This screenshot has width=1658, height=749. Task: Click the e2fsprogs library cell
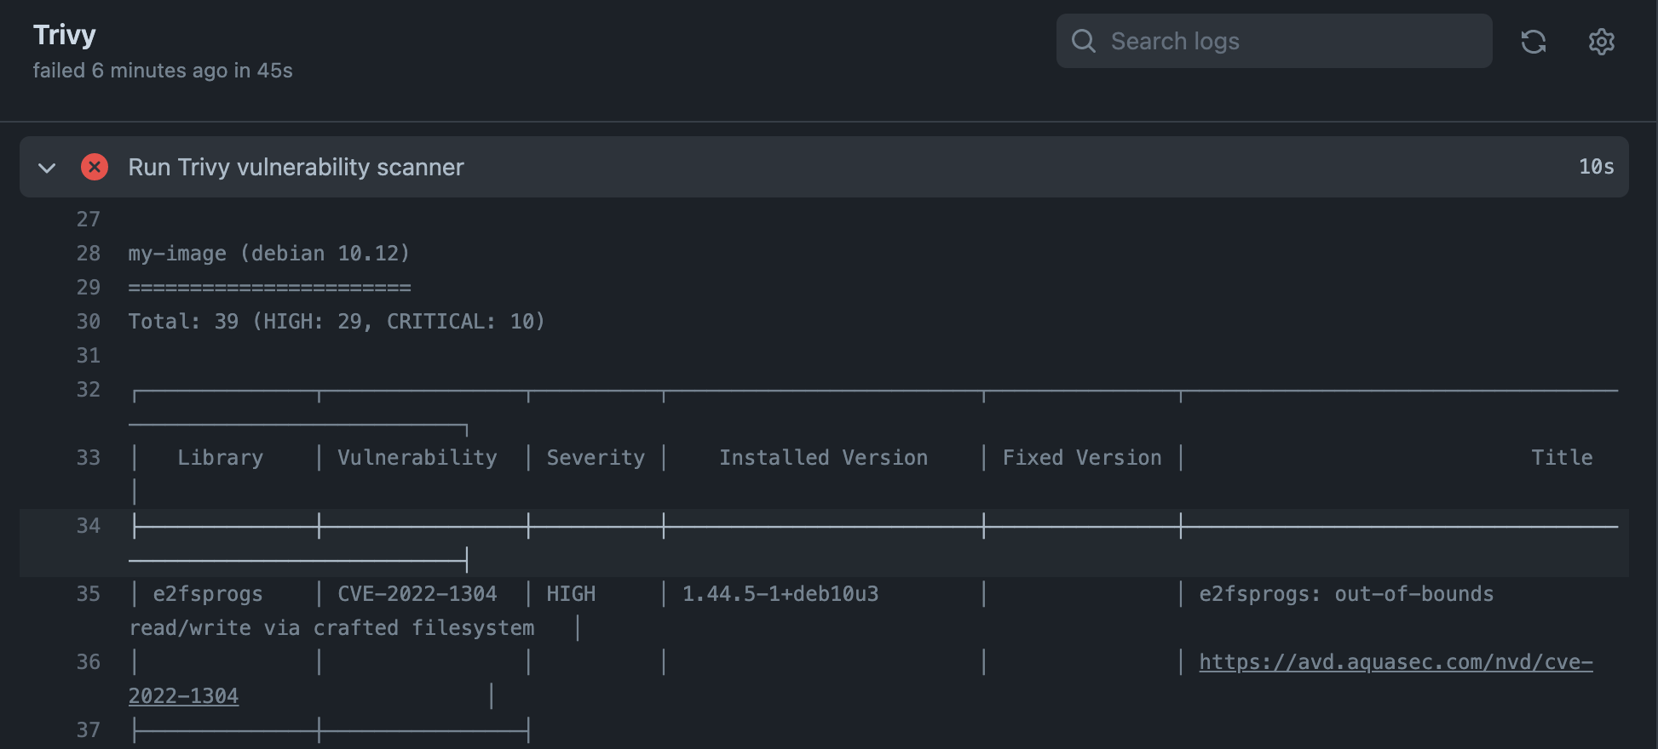click(x=208, y=594)
